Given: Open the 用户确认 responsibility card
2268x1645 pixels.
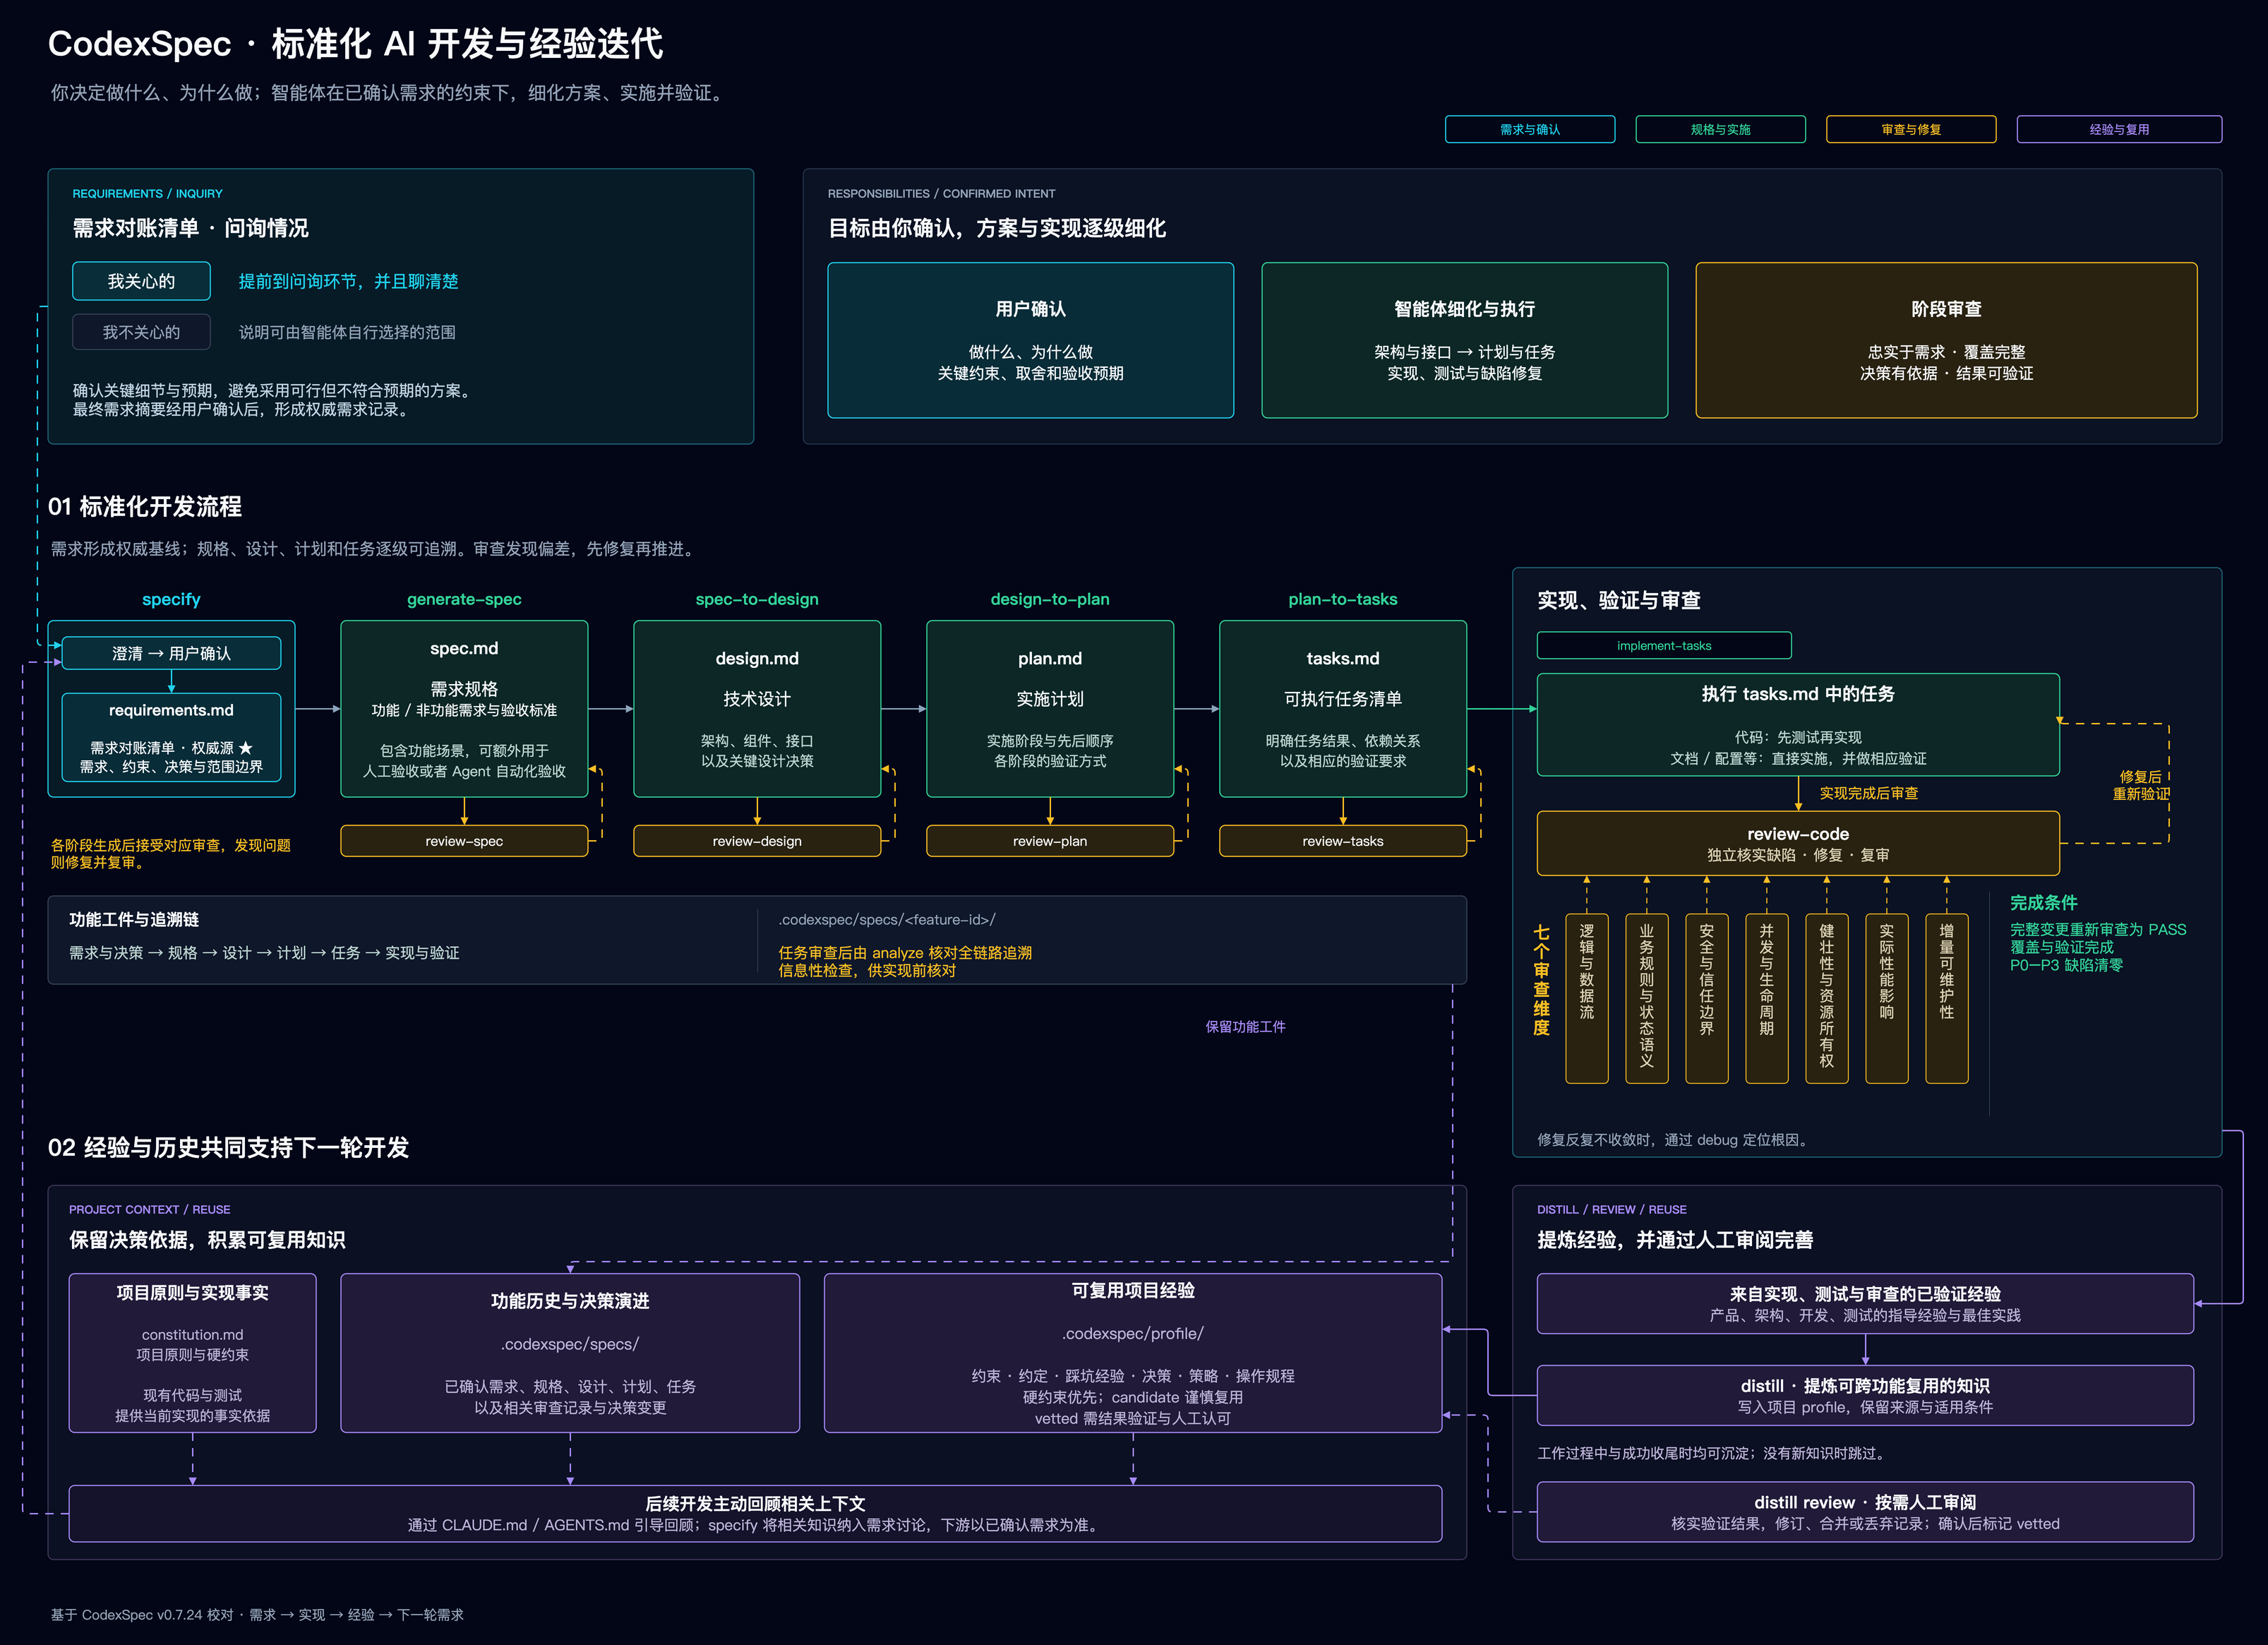Looking at the screenshot, I should click(1030, 340).
